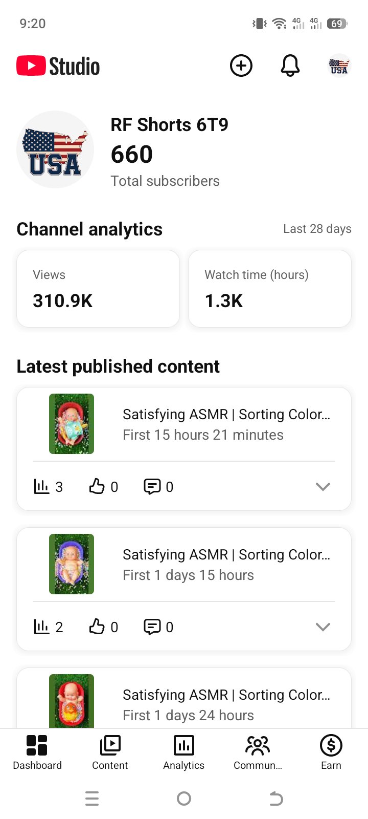
Task: Expand the second video card chevron
Action: 323,627
